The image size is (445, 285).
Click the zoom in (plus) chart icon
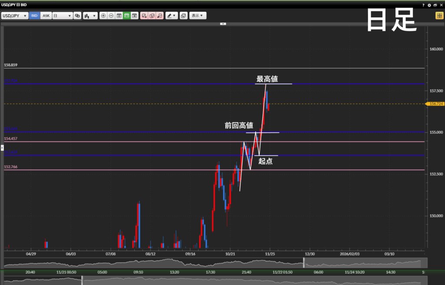[x=103, y=16]
